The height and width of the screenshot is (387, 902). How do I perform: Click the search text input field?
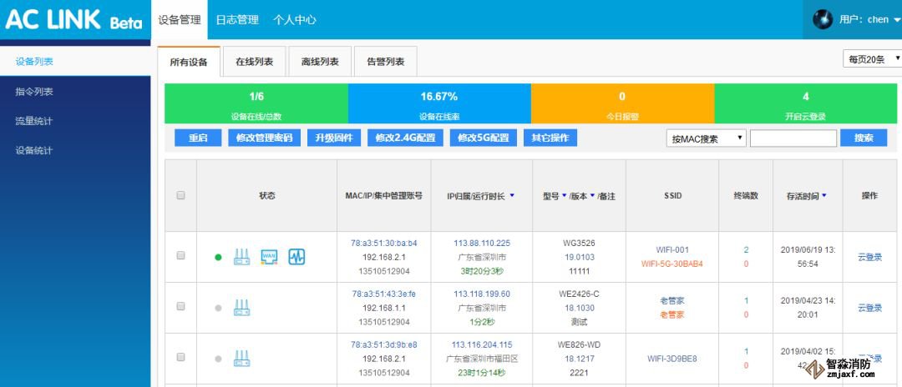(793, 138)
